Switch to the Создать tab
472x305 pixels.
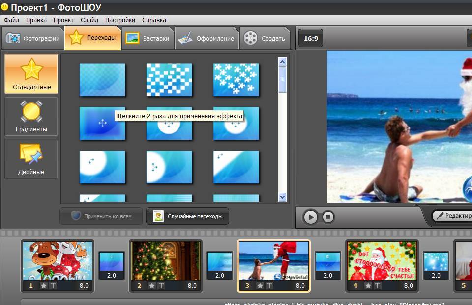[x=265, y=38]
